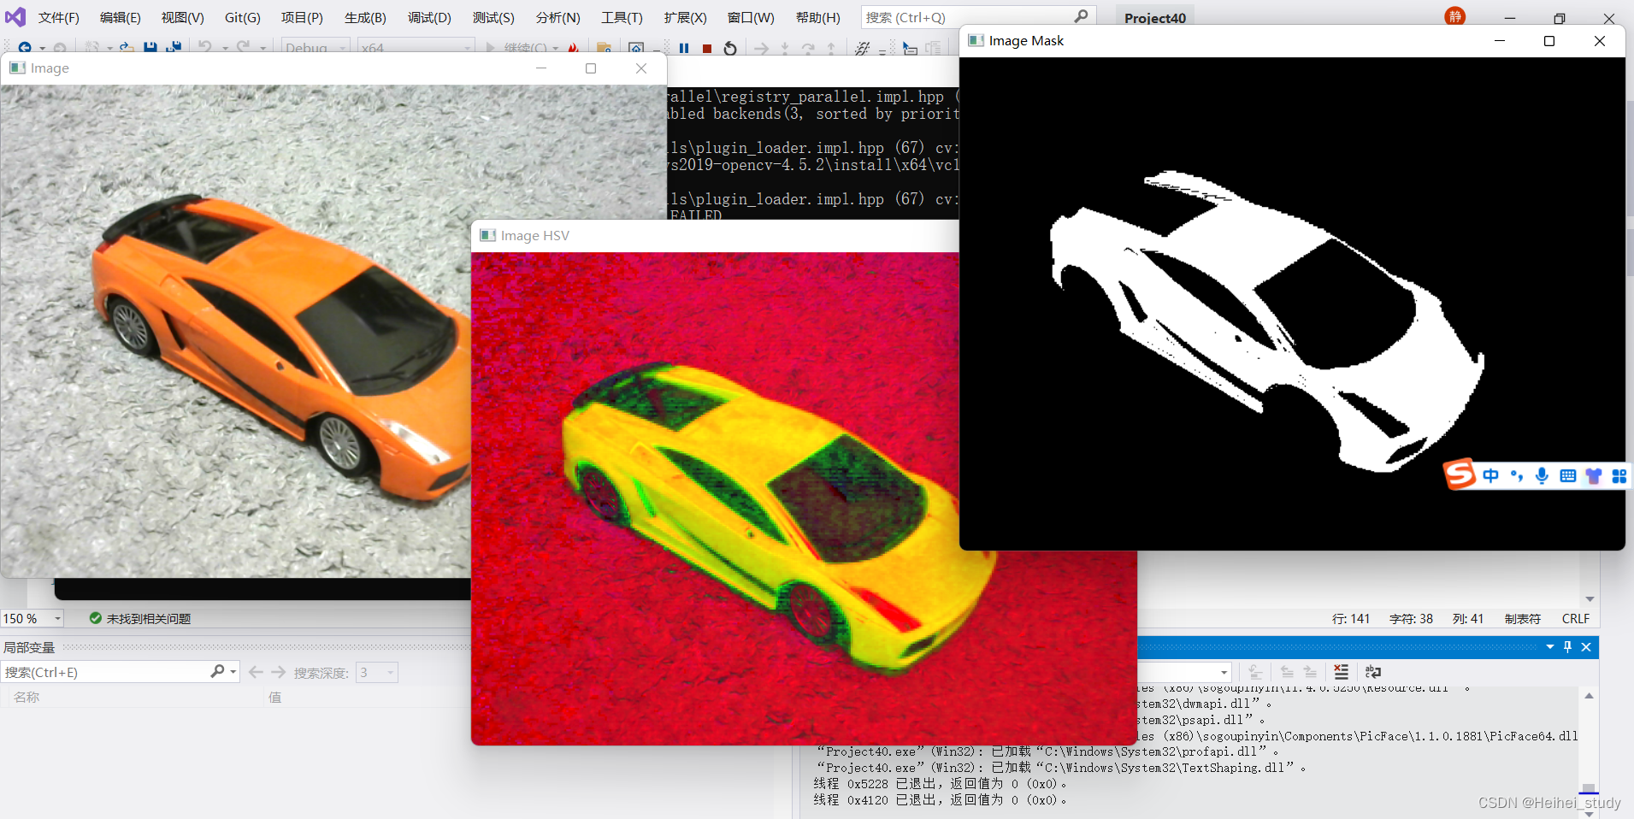Toggle Chinese/English mode on Sogou bar

click(1491, 476)
